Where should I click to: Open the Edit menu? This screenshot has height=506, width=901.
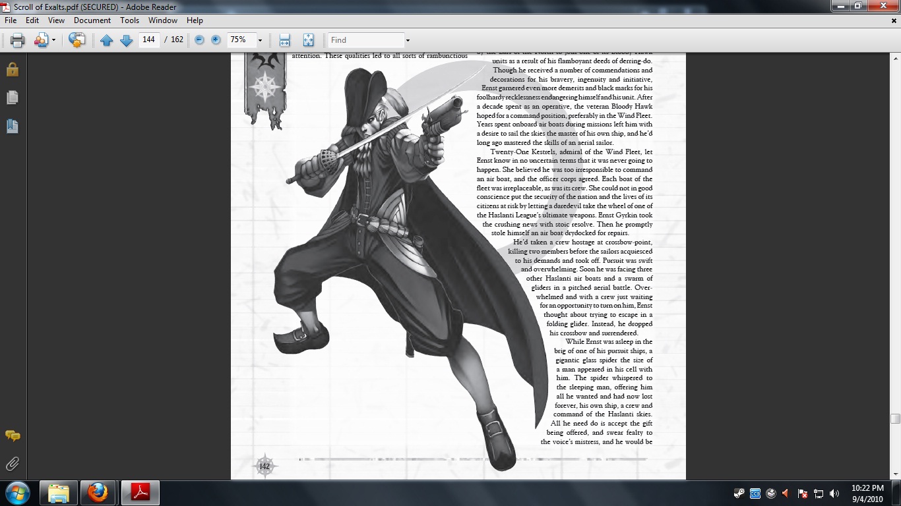[32, 20]
